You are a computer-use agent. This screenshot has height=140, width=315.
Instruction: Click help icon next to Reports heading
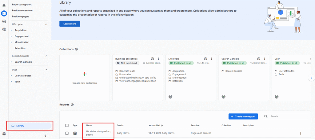[72, 105]
